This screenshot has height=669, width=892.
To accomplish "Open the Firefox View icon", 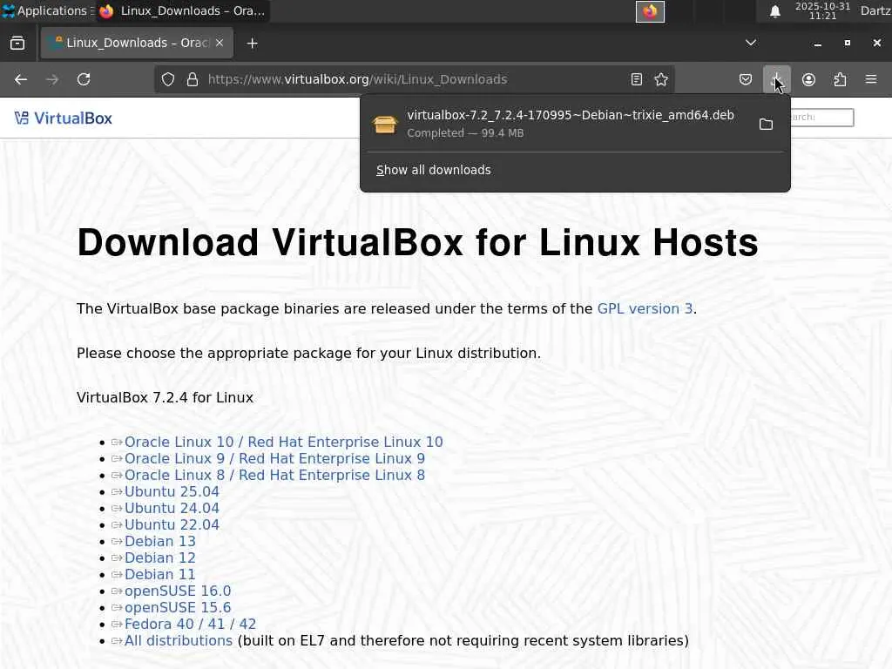I will point(17,44).
